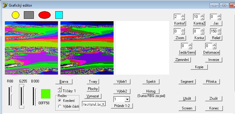235x114 pixels.
Task: Click the Uložit save button
Action: click(x=187, y=99)
